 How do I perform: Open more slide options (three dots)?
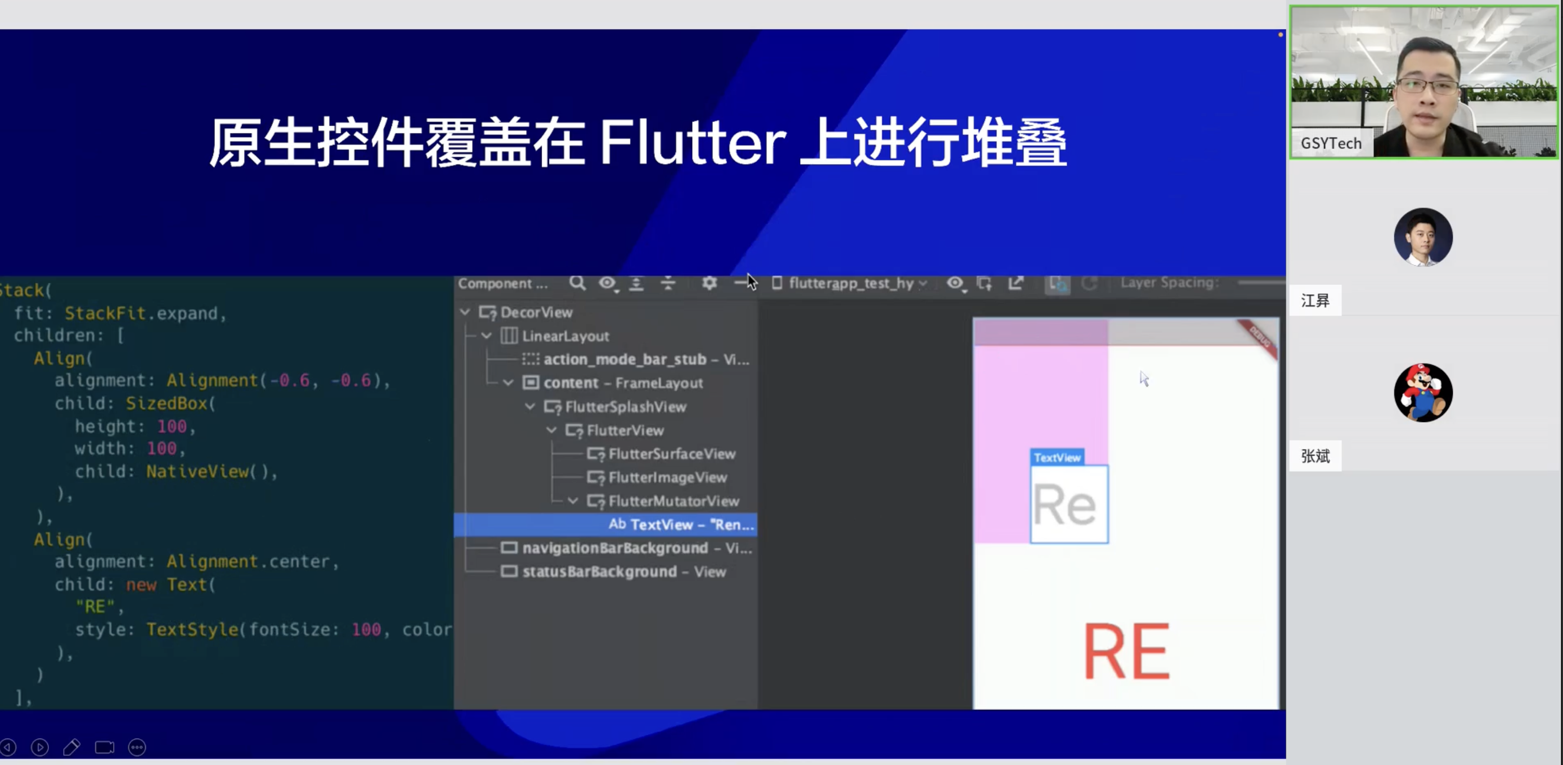pos(137,747)
